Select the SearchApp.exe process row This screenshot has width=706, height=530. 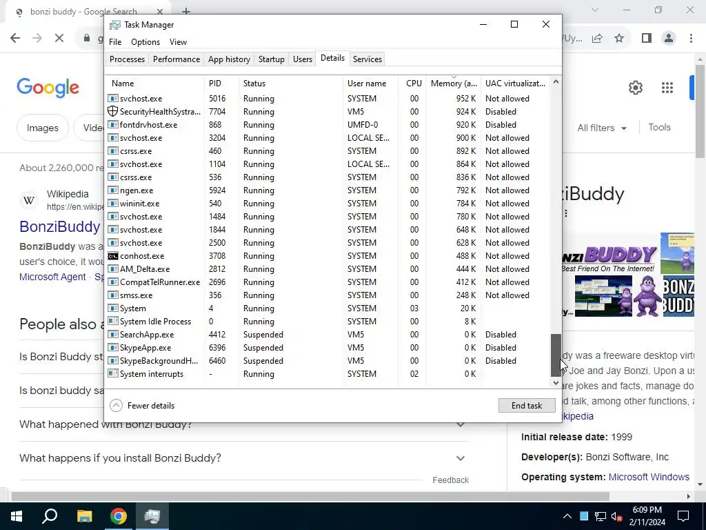point(327,335)
